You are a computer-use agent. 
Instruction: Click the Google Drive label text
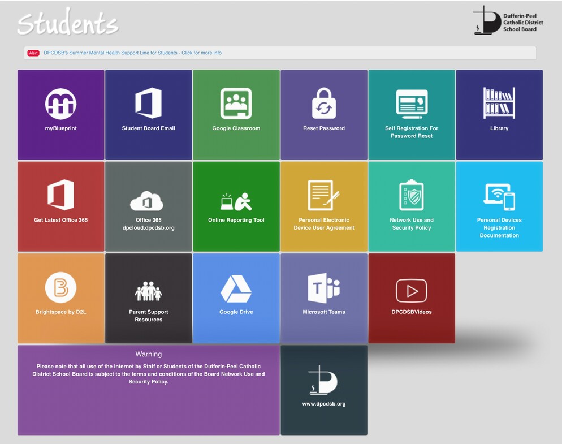pyautogui.click(x=236, y=312)
